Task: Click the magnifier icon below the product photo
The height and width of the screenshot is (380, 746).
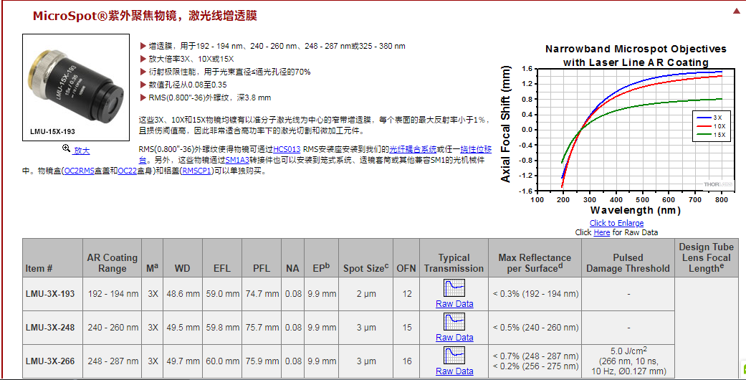Action: [x=66, y=149]
